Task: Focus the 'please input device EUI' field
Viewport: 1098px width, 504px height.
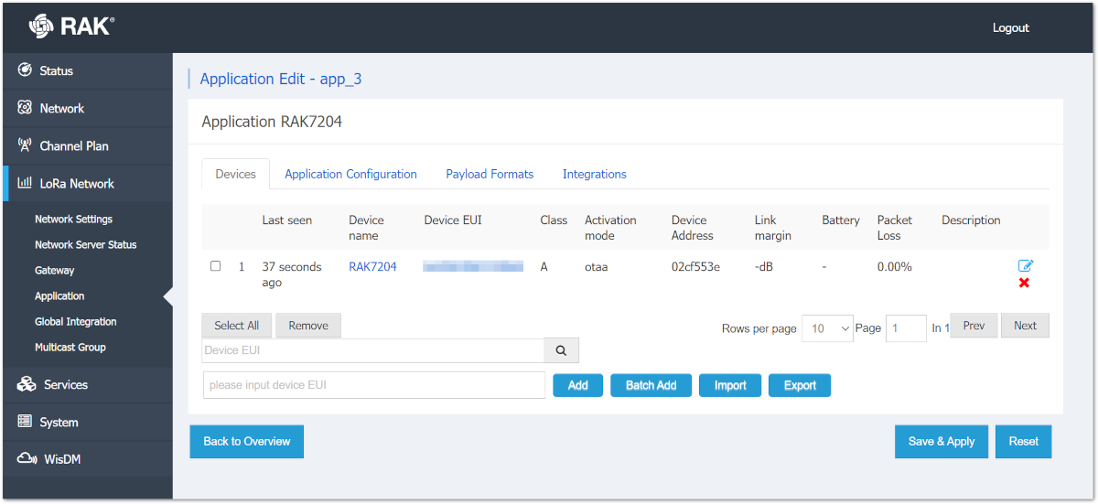Action: [374, 385]
